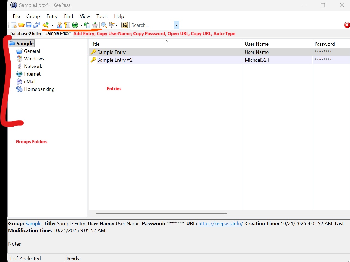Click the Find magnifier icon
Screen dimensions: 350x262
pos(104,25)
